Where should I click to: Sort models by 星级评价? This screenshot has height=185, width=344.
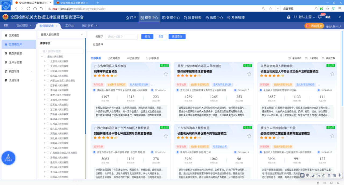(x=295, y=58)
